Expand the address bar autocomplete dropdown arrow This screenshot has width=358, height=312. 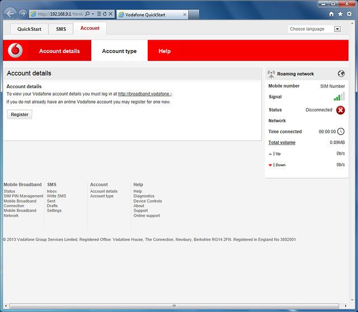[93, 14]
